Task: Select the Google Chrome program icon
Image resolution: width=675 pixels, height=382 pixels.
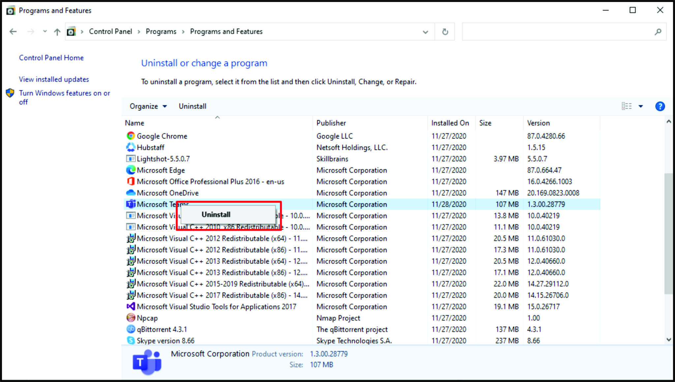Action: pyautogui.click(x=131, y=136)
